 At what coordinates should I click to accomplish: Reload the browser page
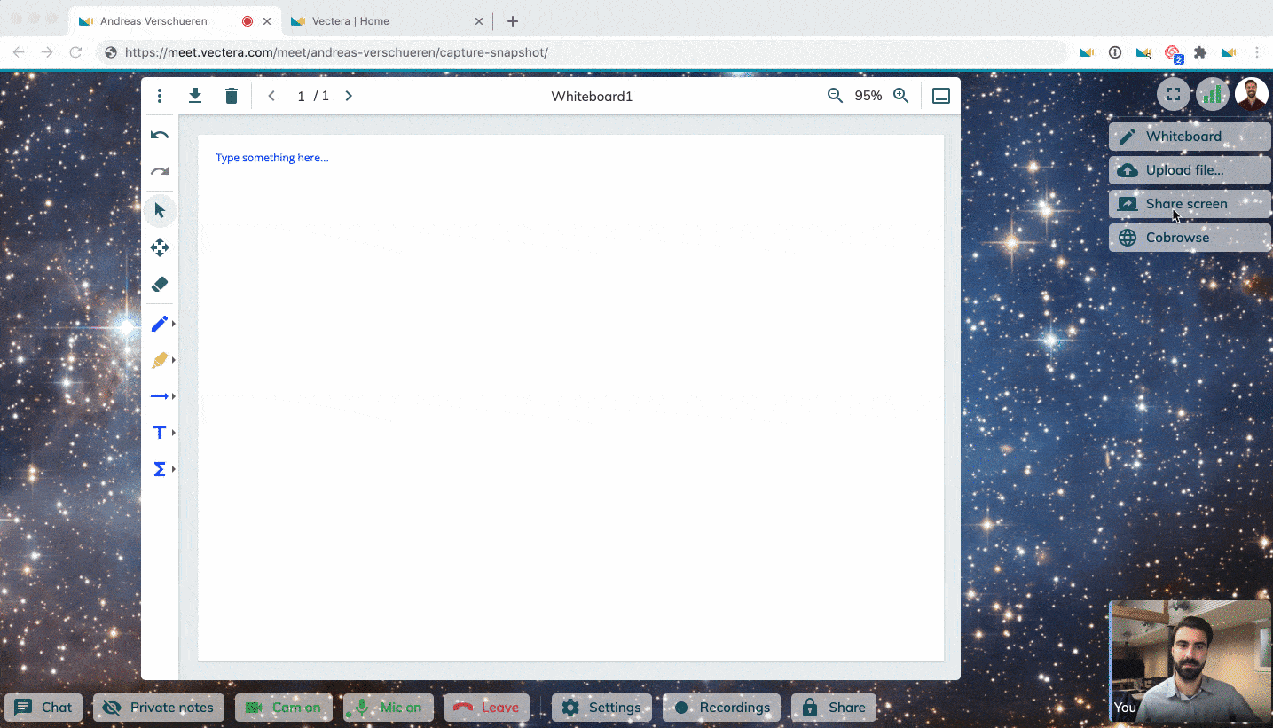pos(76,52)
